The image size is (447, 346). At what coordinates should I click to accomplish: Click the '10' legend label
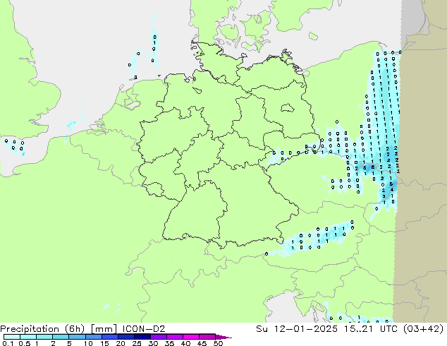coord(88,343)
